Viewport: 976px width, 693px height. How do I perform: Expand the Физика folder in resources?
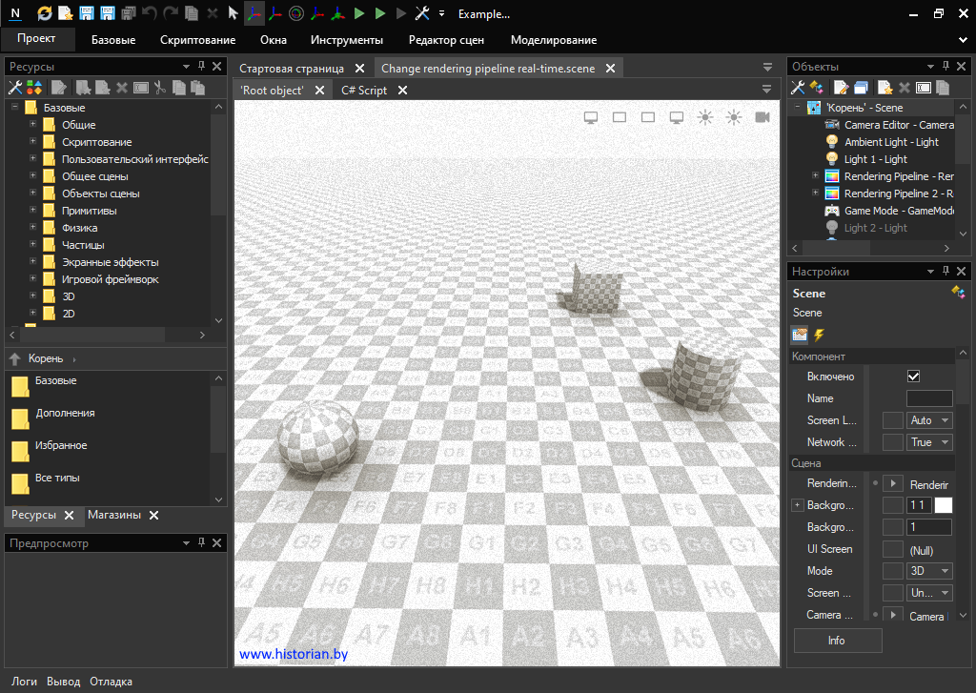click(33, 228)
